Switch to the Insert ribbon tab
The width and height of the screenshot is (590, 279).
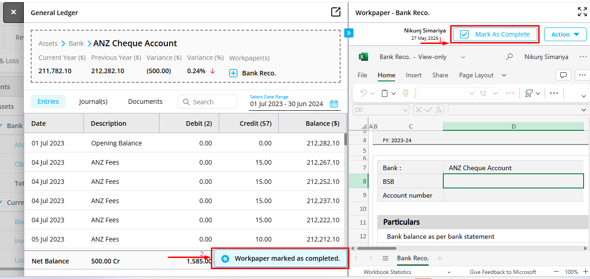414,75
